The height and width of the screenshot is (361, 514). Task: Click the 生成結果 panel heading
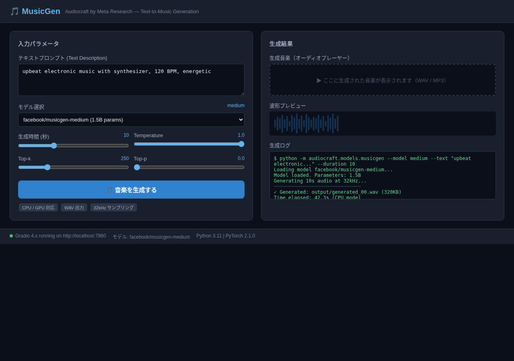[x=281, y=44]
